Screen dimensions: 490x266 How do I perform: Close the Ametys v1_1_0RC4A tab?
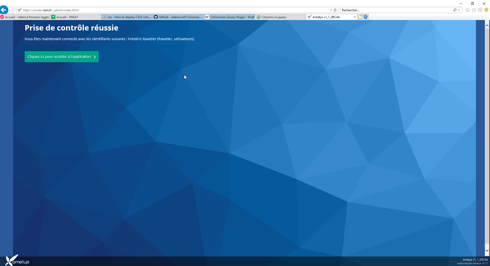[354, 17]
